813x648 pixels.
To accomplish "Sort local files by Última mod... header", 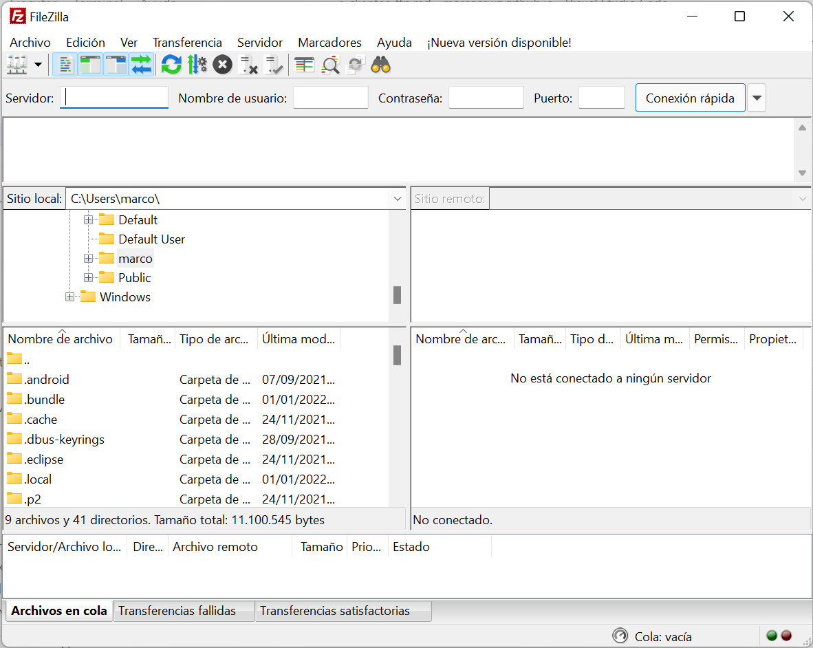I will [299, 339].
